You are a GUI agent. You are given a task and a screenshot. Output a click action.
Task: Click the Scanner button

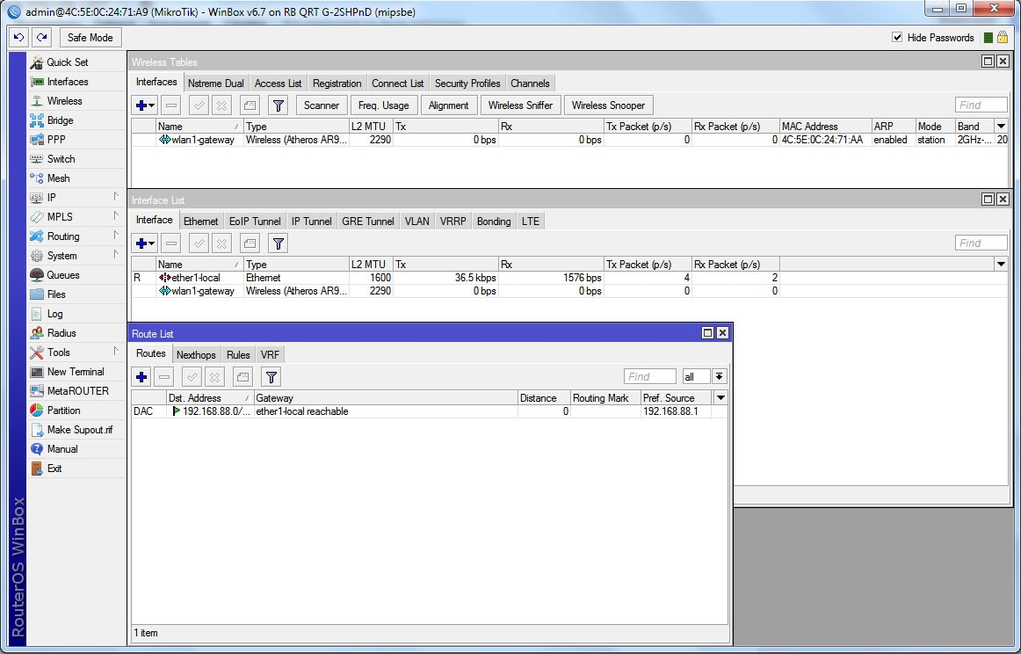[x=322, y=105]
